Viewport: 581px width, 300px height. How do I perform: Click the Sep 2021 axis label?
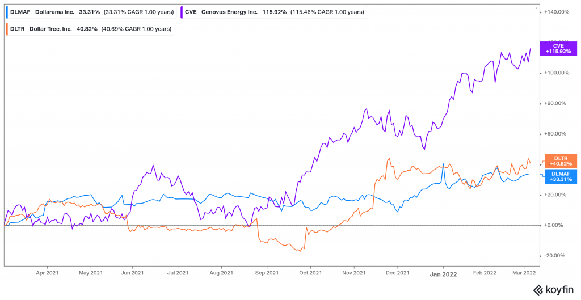click(267, 272)
